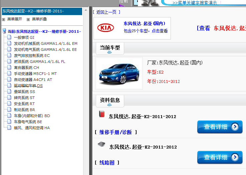
Task: Click the gray wiring diagram chip icon
Action: [101, 145]
